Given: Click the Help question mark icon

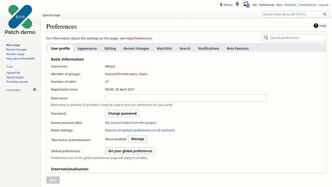Looking at the screenshot, I should pos(316,25).
